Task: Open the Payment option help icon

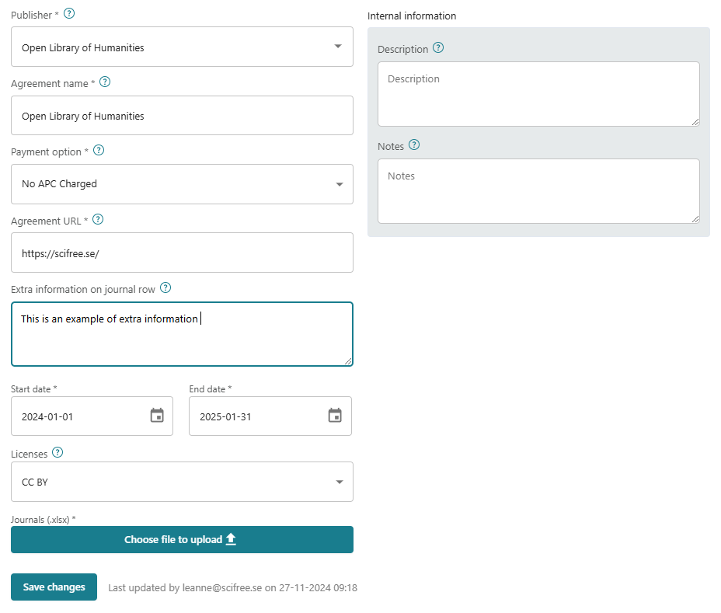Action: 99,150
